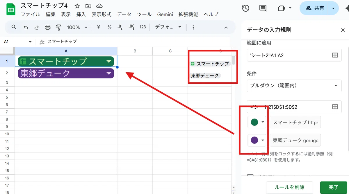Open the Google Sheets home icon

(11, 10)
